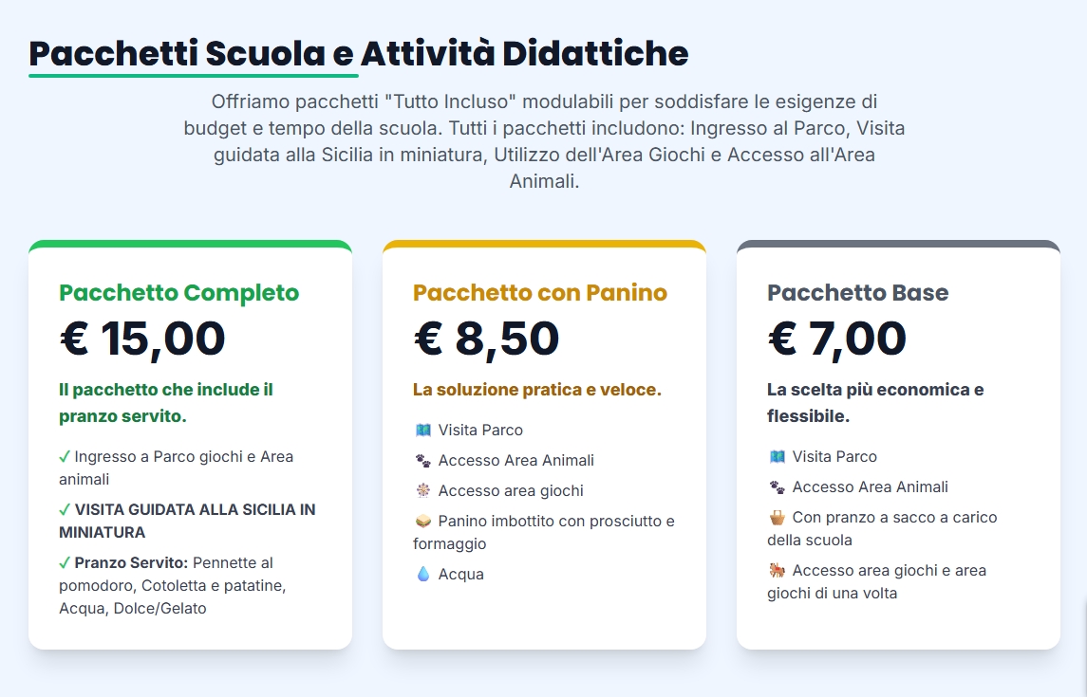Viewport: 1087px width, 697px height.
Task: Click the € 7,00 price
Action: 836,339
